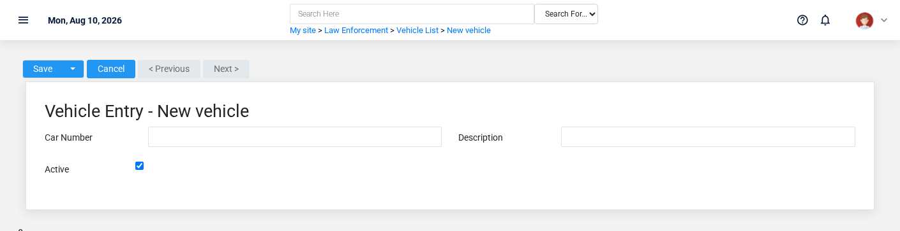900x231 pixels.
Task: Click the Save button
Action: click(43, 69)
